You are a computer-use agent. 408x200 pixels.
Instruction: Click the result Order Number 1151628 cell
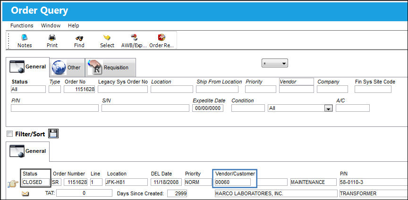pos(76,182)
